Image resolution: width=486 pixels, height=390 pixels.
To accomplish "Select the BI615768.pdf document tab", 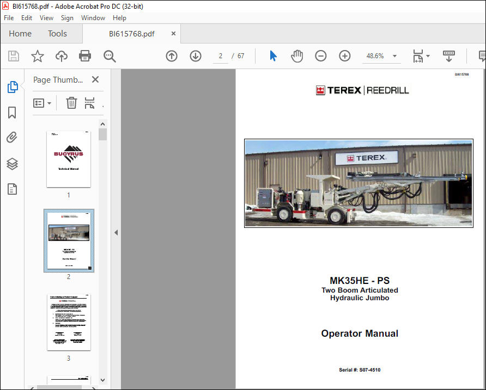I will [132, 34].
